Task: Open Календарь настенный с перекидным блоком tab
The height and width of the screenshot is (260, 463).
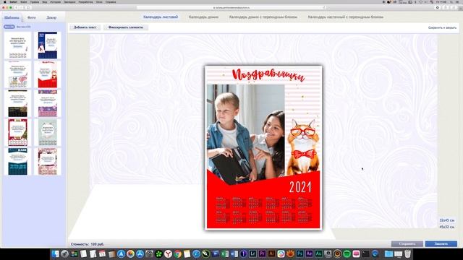Action: click(x=346, y=17)
